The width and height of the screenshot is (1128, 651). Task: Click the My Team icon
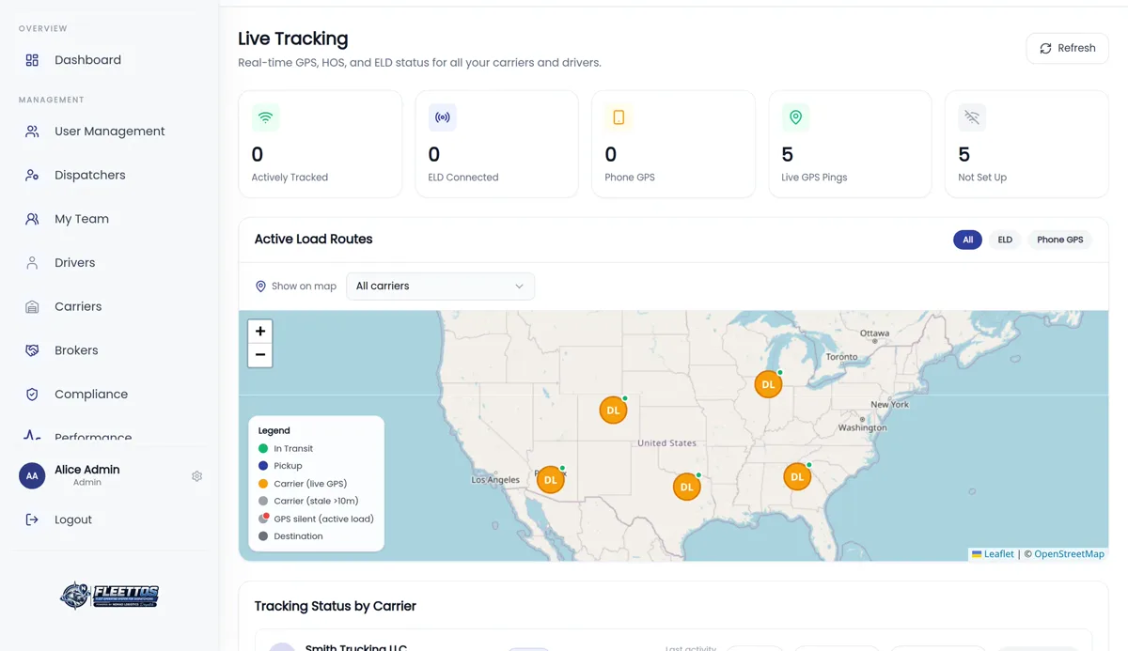pyautogui.click(x=32, y=219)
